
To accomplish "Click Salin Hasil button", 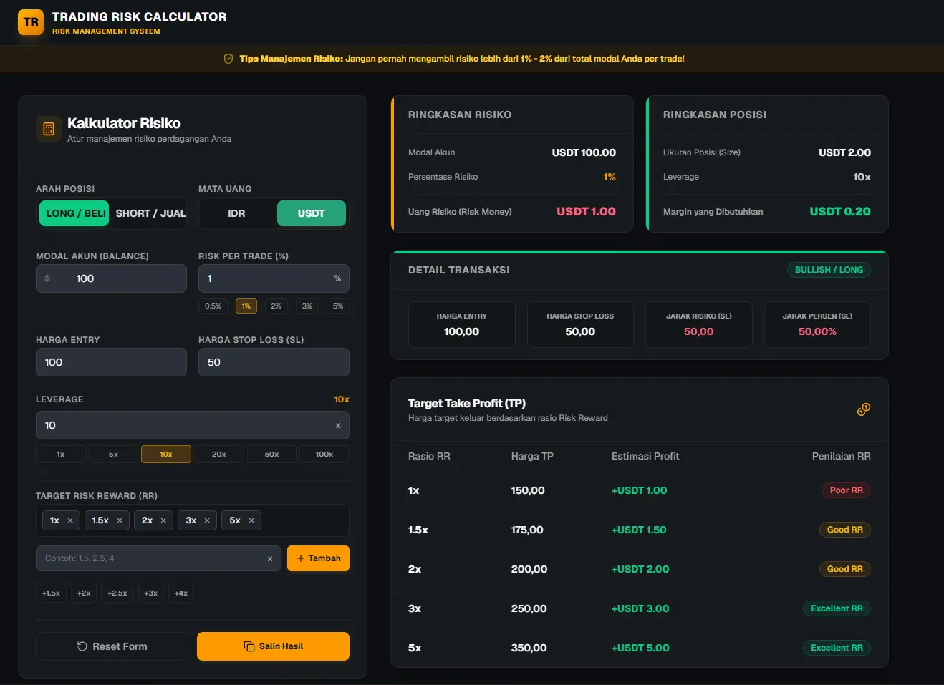I will [273, 646].
